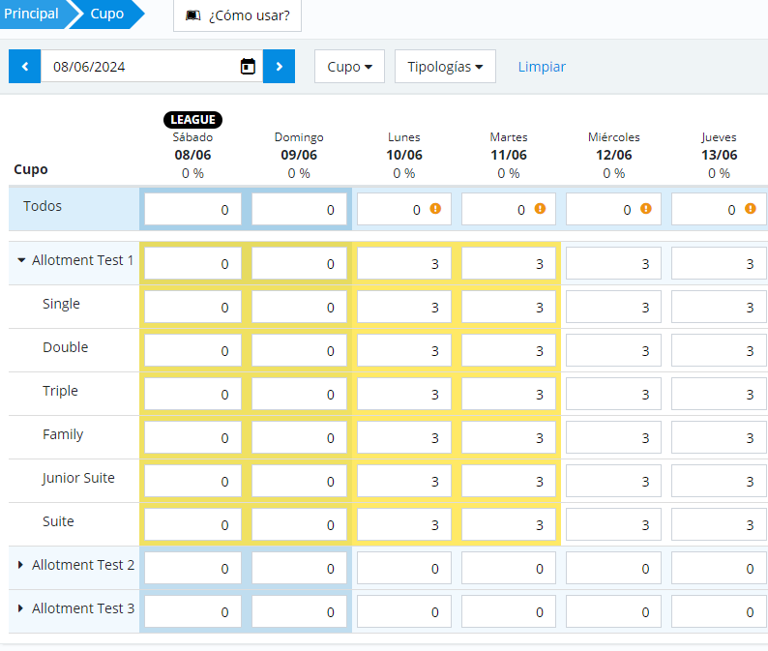Open the calendar date picker icon
Image resolution: width=768 pixels, height=651 pixels.
coord(248,67)
